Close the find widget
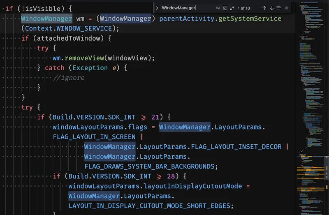This screenshot has height=215, width=329. point(287,8)
